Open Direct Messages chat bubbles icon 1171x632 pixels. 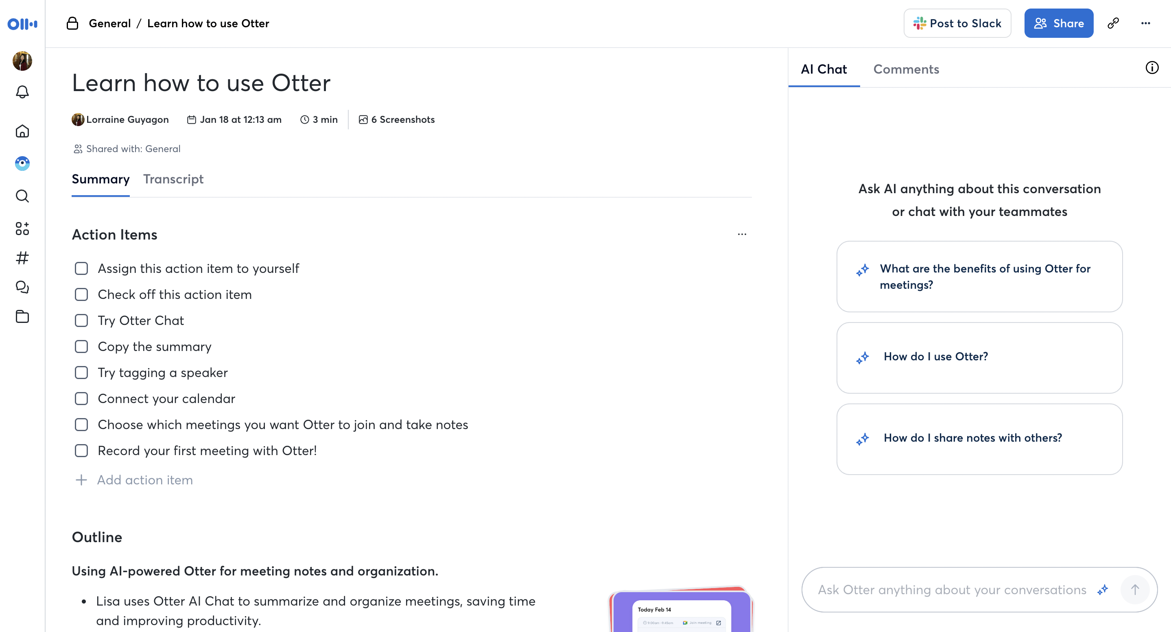coord(22,287)
